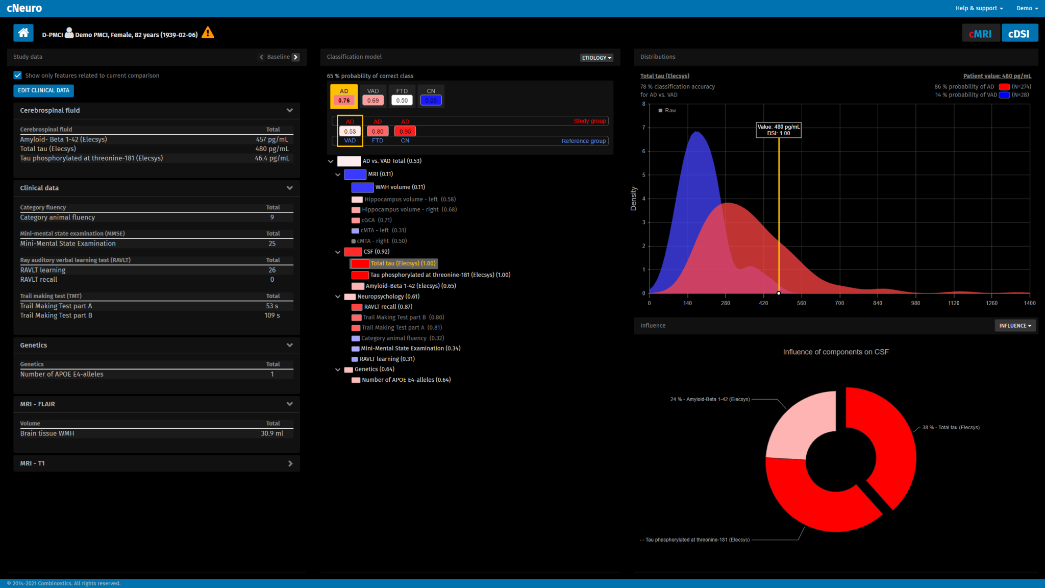The height and width of the screenshot is (588, 1045).
Task: Open the Demo user menu
Action: click(1027, 8)
